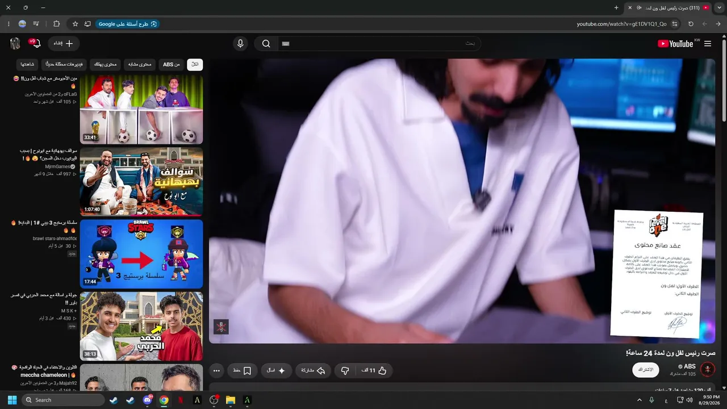Screen dimensions: 727x409
Task: Select the 'محتوى يهمّك' filter chip
Action: (105, 65)
